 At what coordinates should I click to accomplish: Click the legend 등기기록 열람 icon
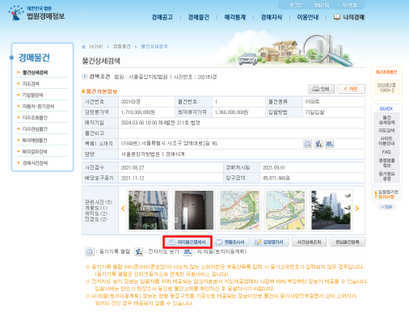click(x=90, y=252)
